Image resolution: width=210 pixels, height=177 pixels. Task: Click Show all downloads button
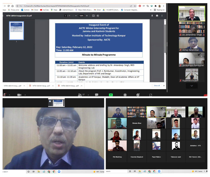coord(157,86)
